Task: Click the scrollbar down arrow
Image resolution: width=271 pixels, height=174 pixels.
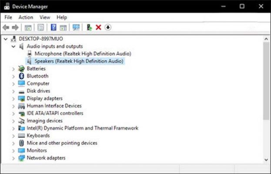Action: pos(266,160)
